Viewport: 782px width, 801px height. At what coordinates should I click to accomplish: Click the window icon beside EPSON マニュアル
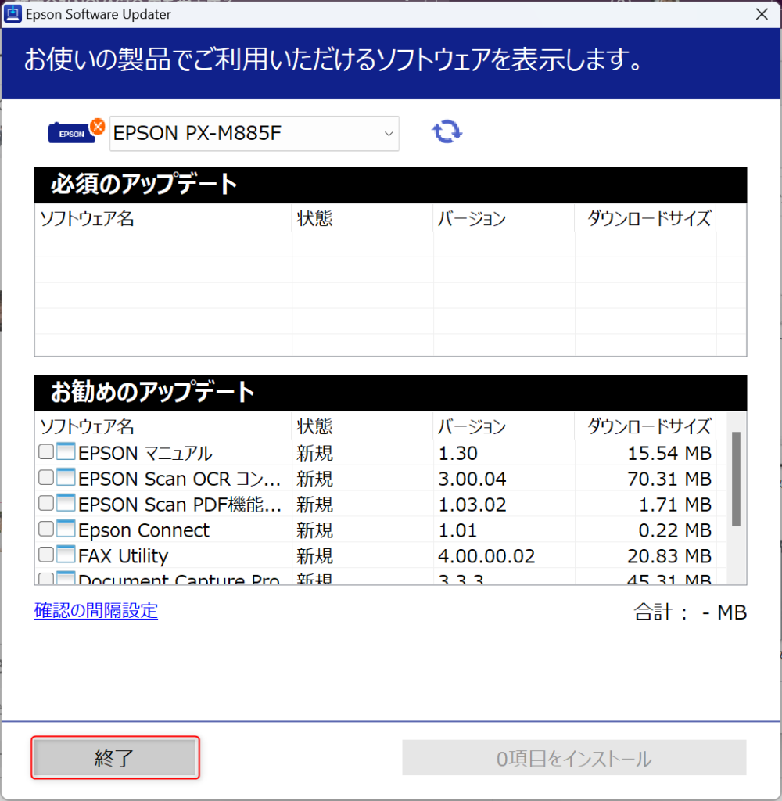coord(66,451)
